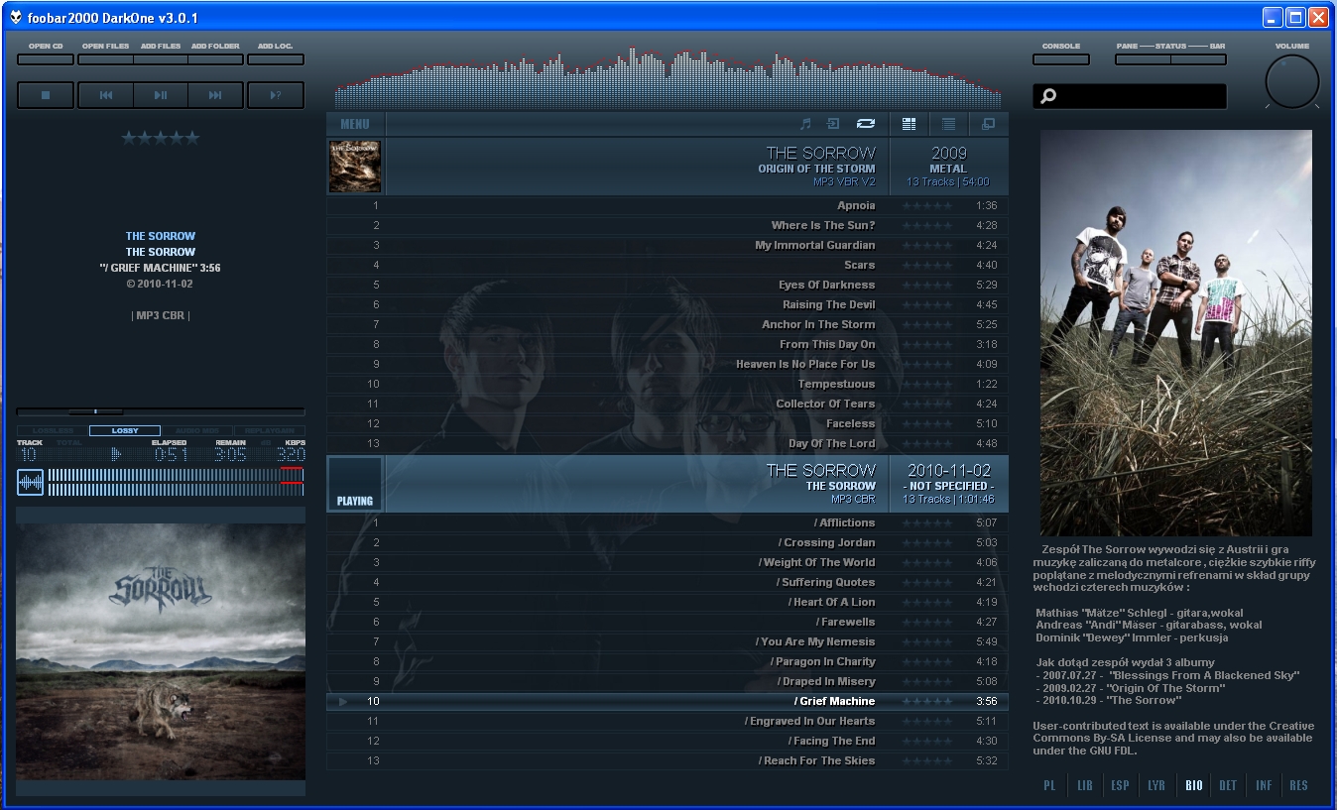Switch to the BIO tab
The width and height of the screenshot is (1337, 810).
[x=1193, y=785]
